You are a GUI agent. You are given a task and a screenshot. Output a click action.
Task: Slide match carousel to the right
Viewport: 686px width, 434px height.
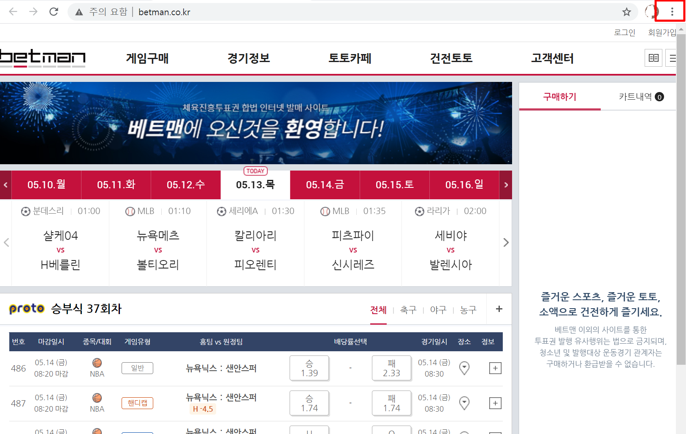click(x=506, y=242)
